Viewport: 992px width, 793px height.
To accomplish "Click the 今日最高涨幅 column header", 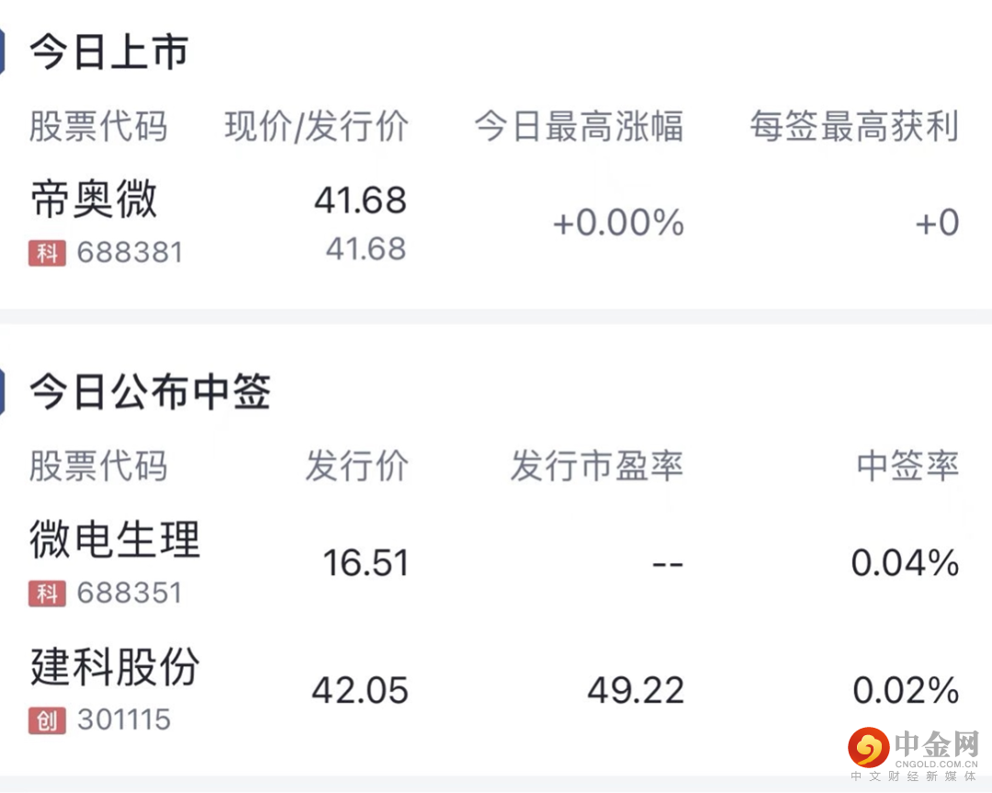I will click(x=579, y=127).
